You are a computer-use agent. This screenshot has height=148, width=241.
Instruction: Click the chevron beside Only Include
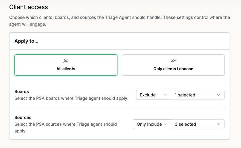point(165,124)
